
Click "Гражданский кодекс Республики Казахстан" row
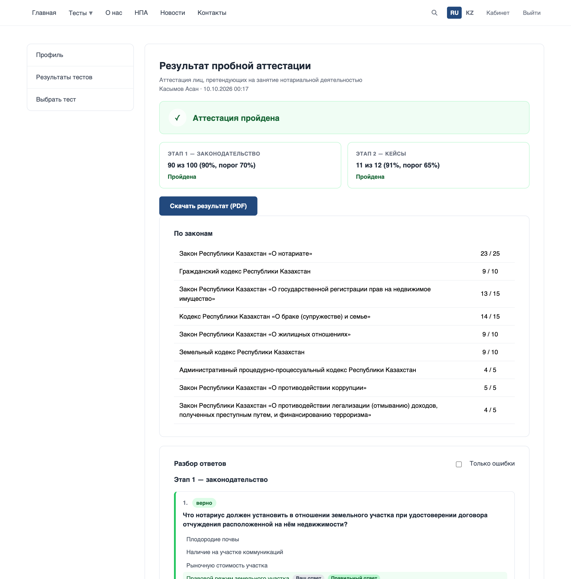344,272
